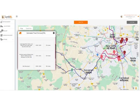Click the pink marker below New Delhi label

click(114, 52)
